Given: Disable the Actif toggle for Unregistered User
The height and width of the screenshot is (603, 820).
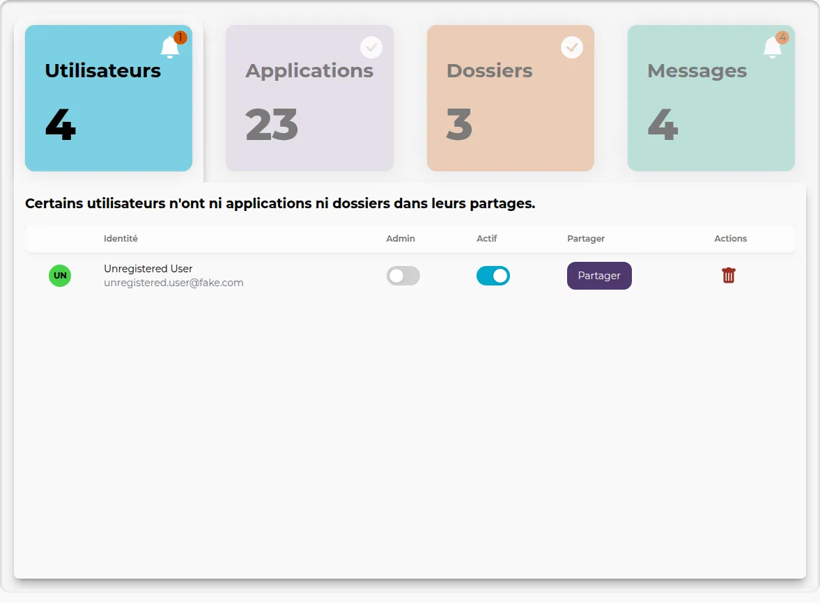Looking at the screenshot, I should coord(493,276).
